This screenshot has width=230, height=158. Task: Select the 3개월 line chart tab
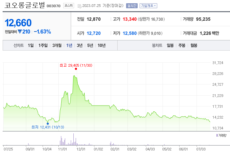coord(57,45)
